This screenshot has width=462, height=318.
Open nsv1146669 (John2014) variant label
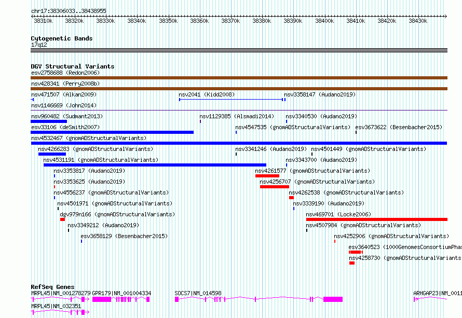pos(64,105)
